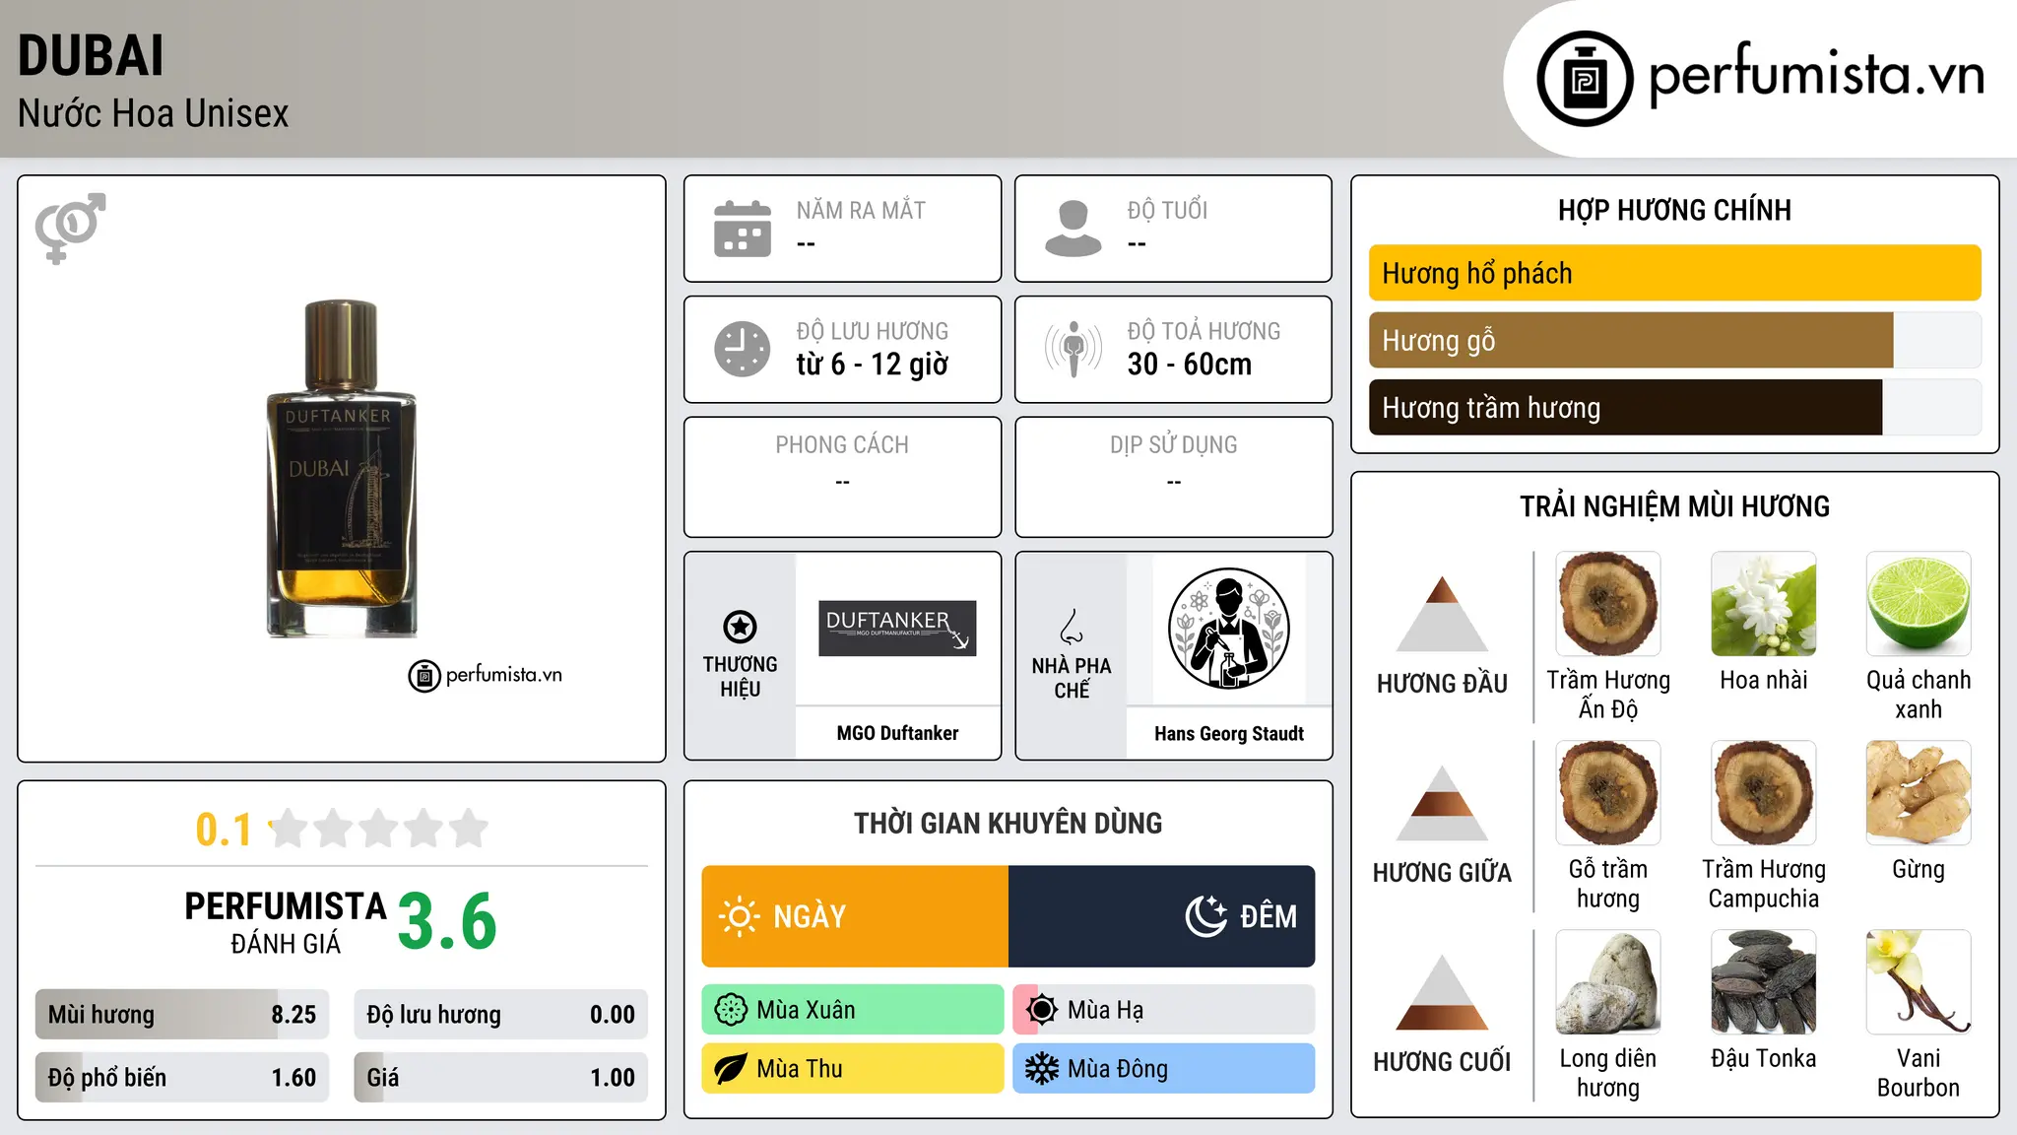Image resolution: width=2017 pixels, height=1135 pixels.
Task: Select the Gừng ginger note image
Action: 1919,793
